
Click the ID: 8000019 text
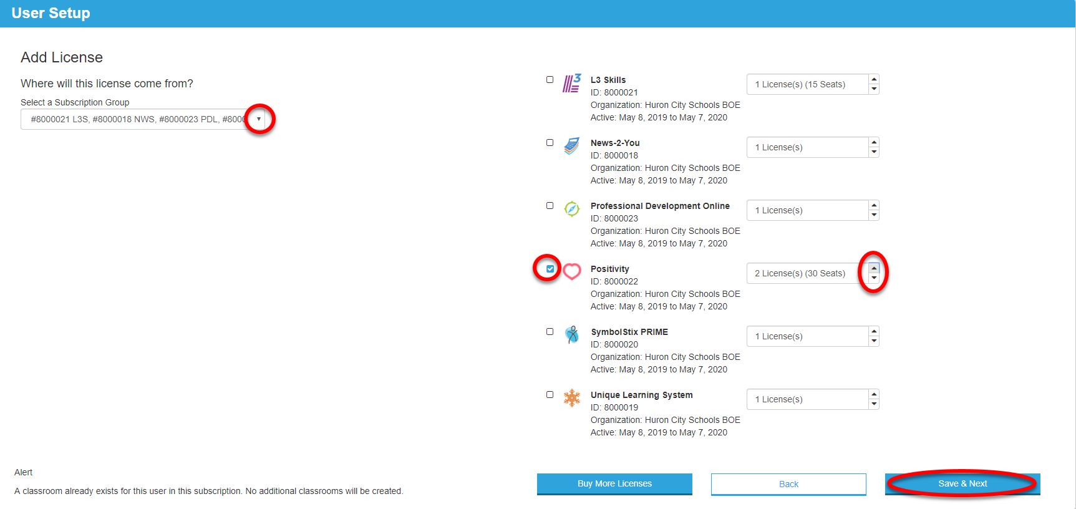614,407
